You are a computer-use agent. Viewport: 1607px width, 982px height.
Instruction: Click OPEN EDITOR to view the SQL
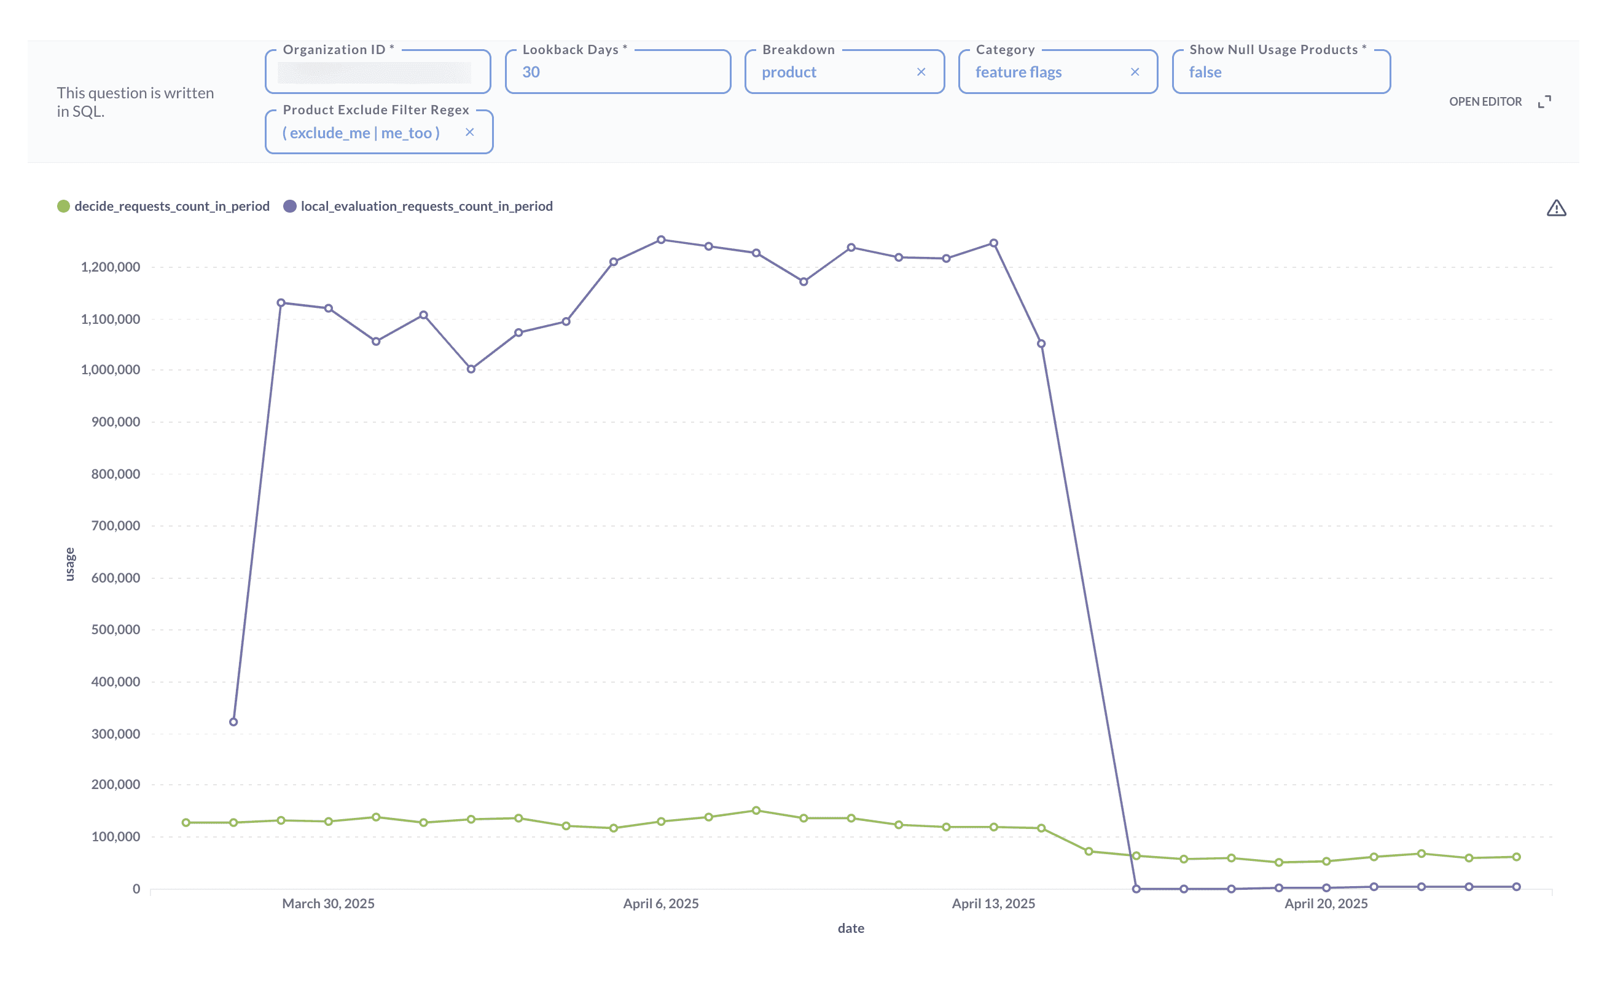(x=1486, y=102)
